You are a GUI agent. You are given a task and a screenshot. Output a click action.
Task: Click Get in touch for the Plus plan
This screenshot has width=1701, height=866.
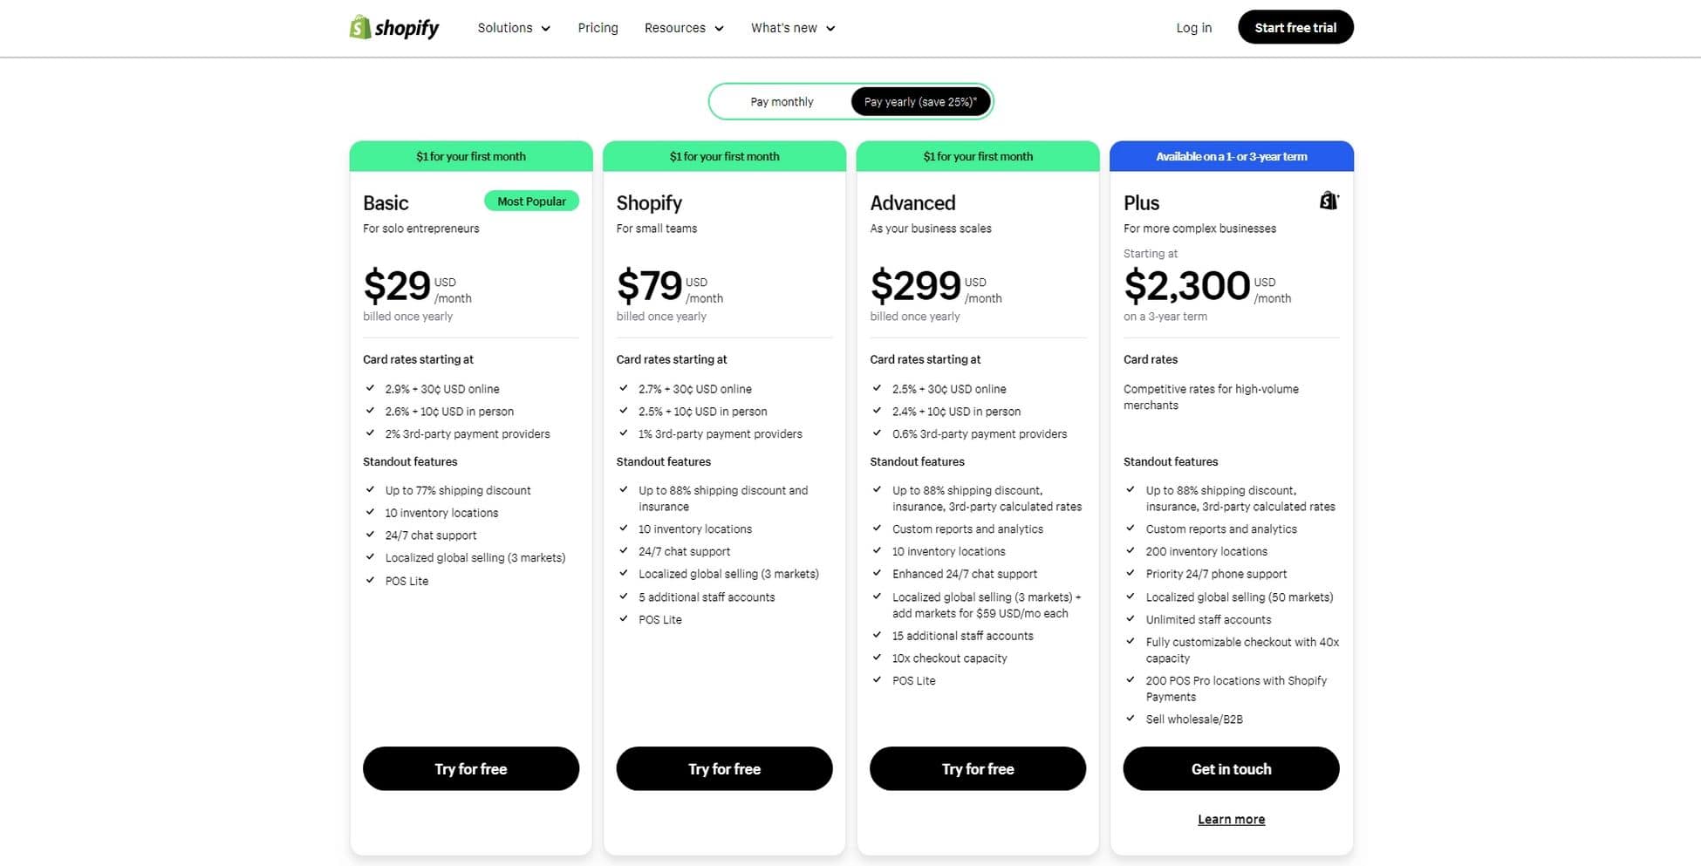tap(1231, 768)
